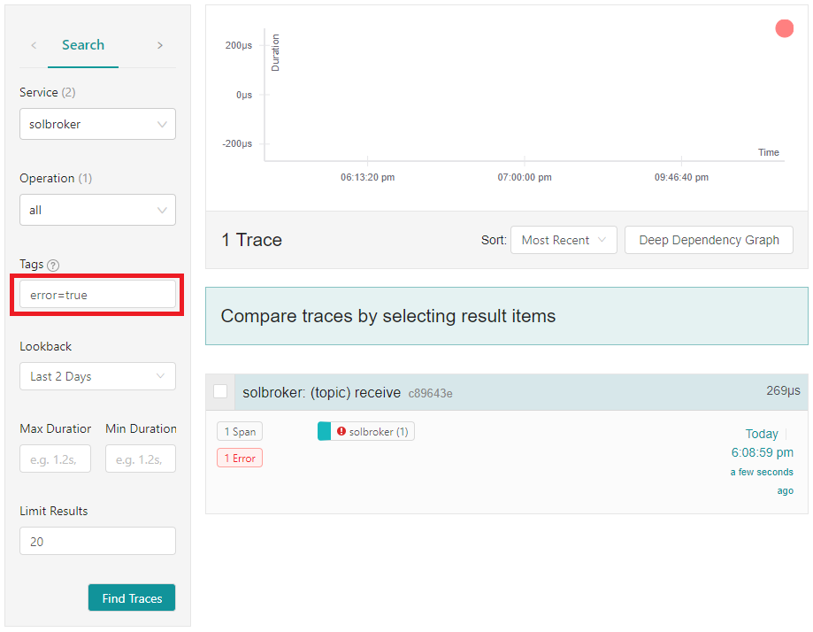Click the Tags help question mark icon

53,265
